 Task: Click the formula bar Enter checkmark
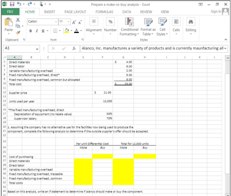(64, 48)
